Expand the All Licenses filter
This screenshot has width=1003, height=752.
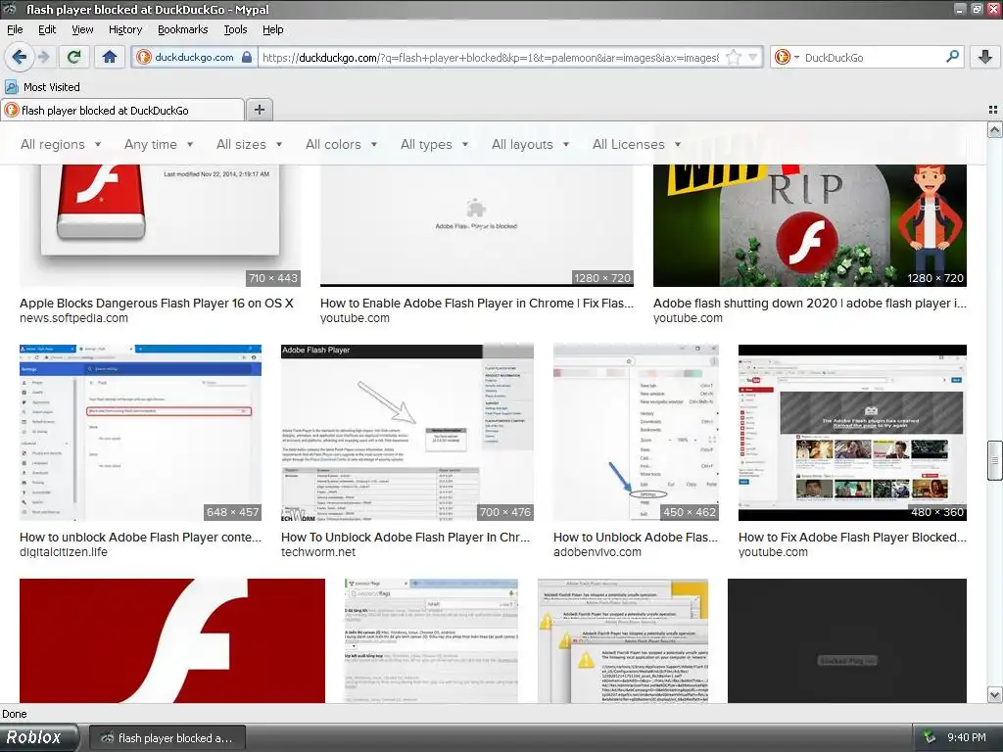coord(637,145)
